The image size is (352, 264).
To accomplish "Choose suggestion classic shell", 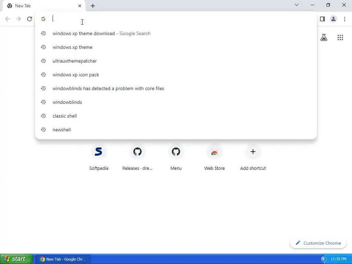I will pos(176,116).
